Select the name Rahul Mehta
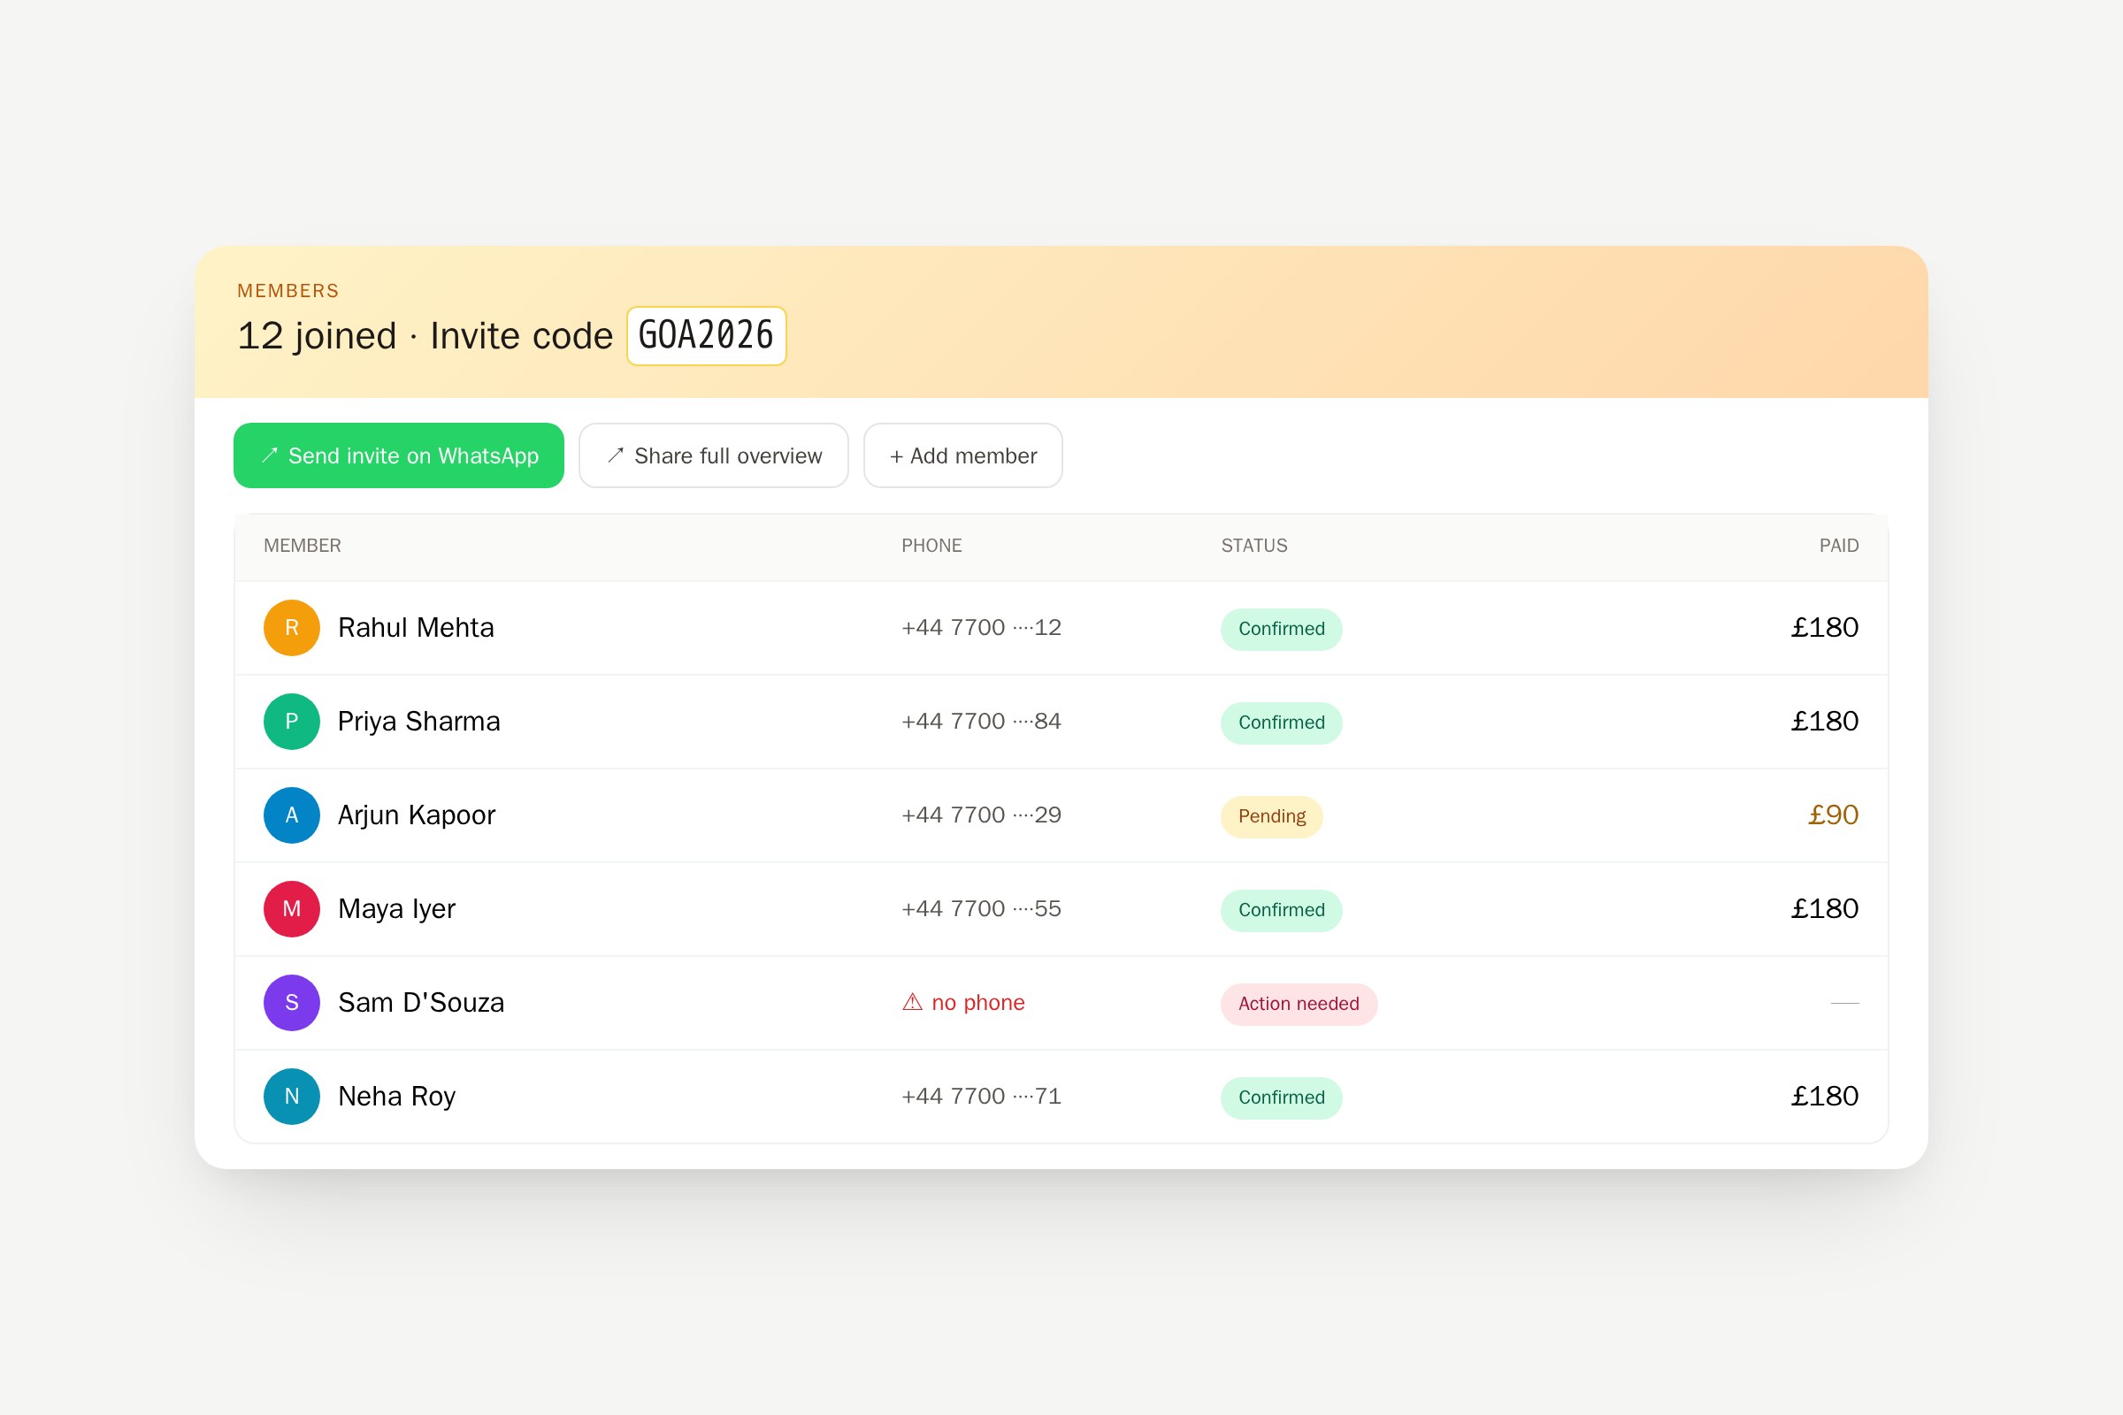 click(416, 628)
